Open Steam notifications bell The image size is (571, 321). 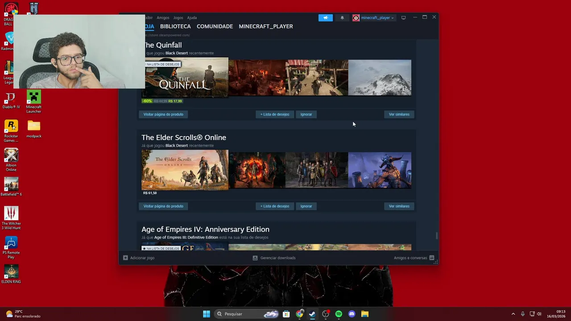click(342, 18)
